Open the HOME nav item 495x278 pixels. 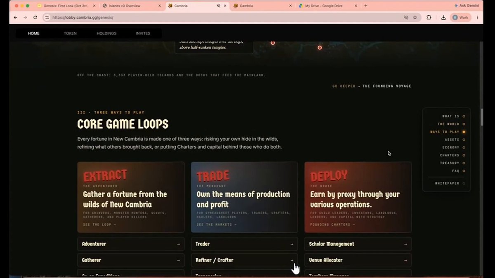pos(34,33)
